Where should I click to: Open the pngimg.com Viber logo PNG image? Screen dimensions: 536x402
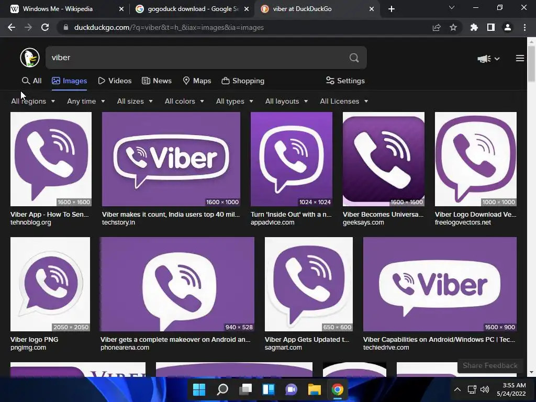(50, 284)
